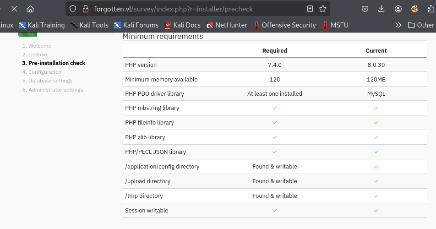This screenshot has height=229, width=436.
Task: Toggle reader view in the address bar
Action: 310,9
